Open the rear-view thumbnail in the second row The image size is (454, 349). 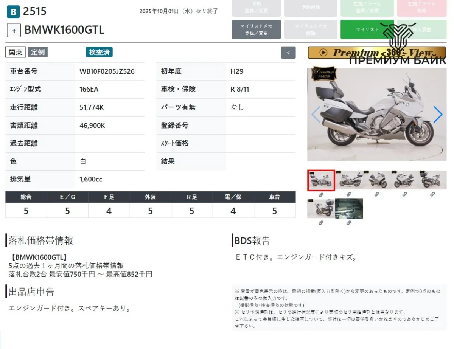[321, 209]
